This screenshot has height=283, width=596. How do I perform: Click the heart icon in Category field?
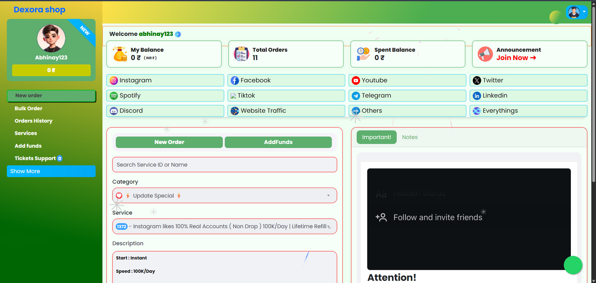(119, 196)
